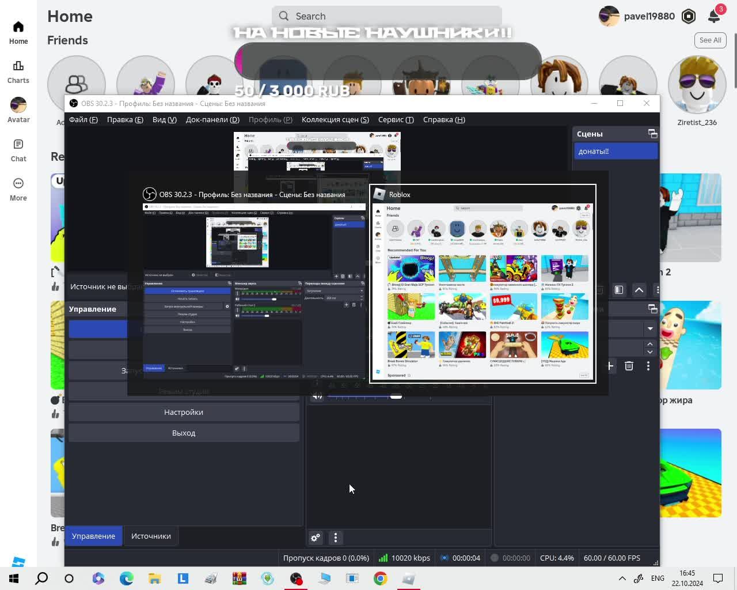The width and height of the screenshot is (737, 590).
Task: Open transition properties three-dots menu
Action: click(648, 366)
